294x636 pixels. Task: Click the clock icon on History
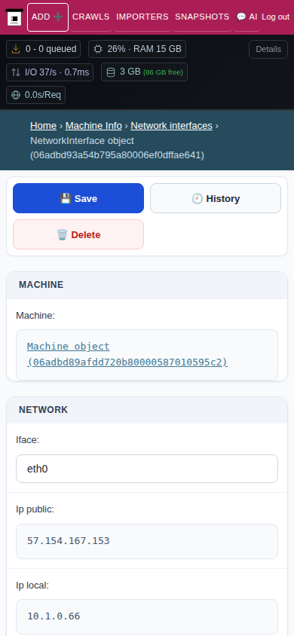197,198
